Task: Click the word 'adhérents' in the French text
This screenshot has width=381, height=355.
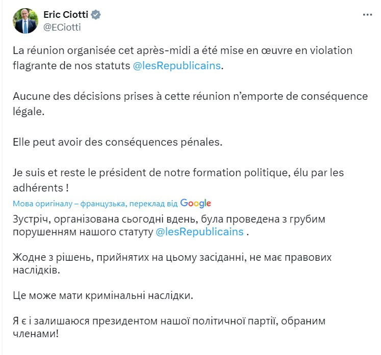Action: click(36, 187)
